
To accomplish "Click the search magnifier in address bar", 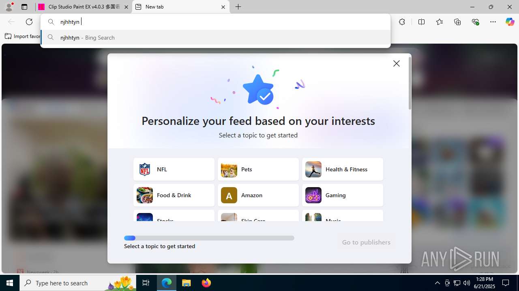I will click(51, 22).
